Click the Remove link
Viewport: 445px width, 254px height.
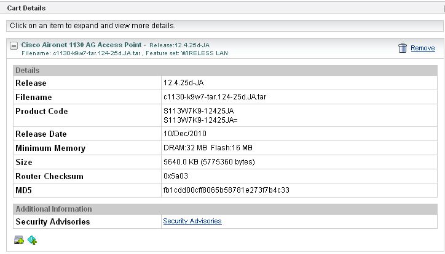tap(422, 48)
